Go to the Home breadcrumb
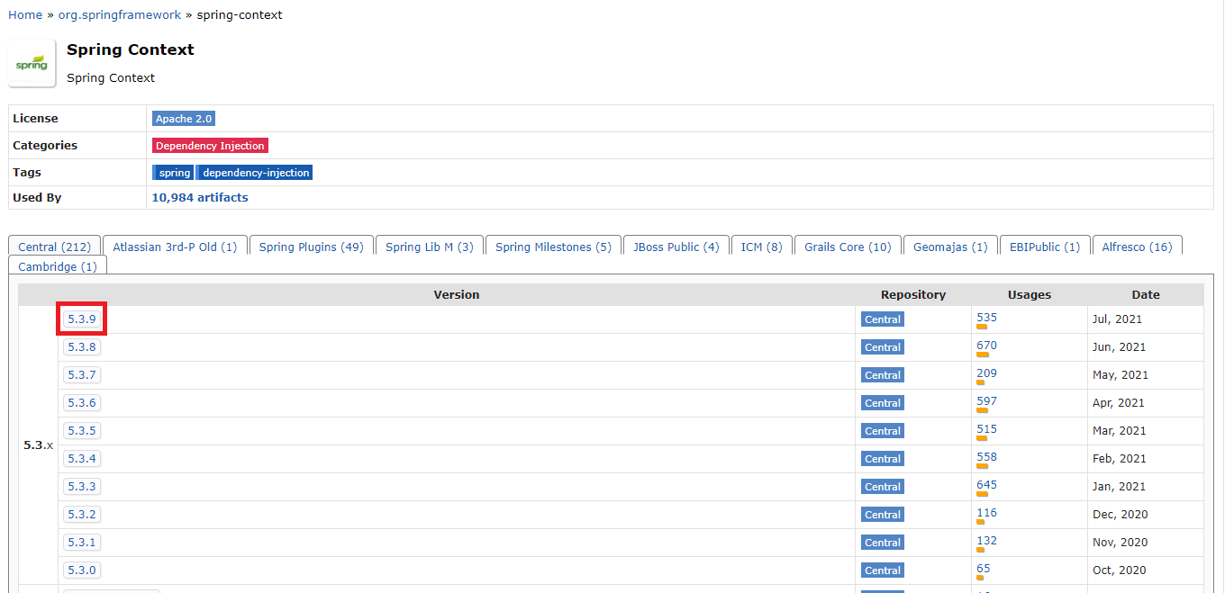 point(25,15)
